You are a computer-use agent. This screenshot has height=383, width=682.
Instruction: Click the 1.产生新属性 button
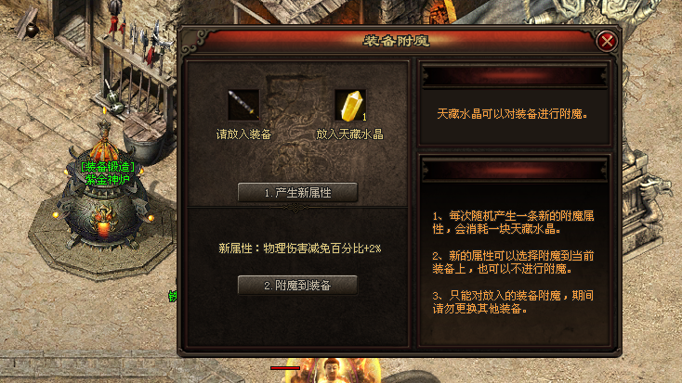point(297,192)
